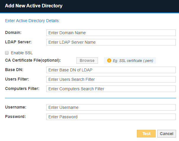The height and width of the screenshot is (141, 179).
Task: Click the 'Enter Active Directory Details:' heading
Action: [x=32, y=21]
